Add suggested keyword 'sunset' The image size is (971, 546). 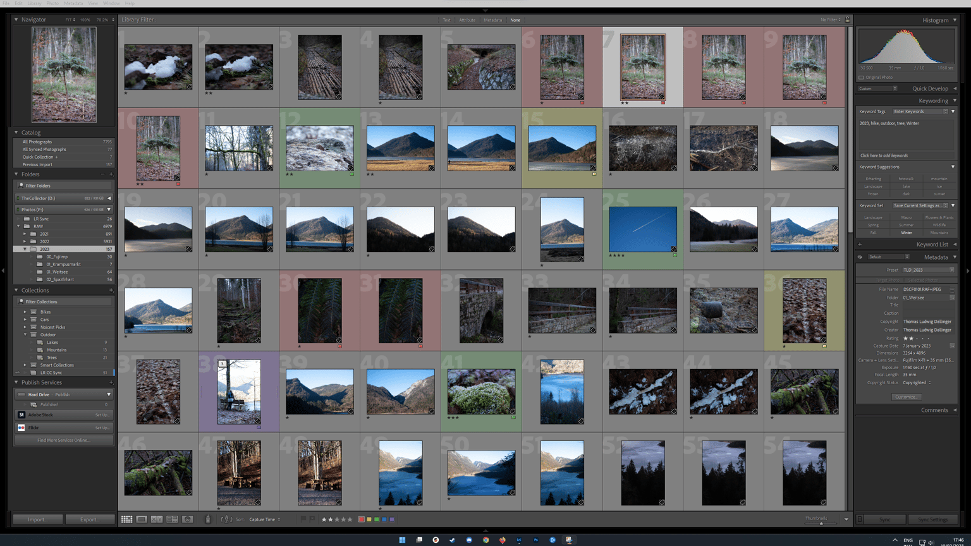[x=939, y=194]
